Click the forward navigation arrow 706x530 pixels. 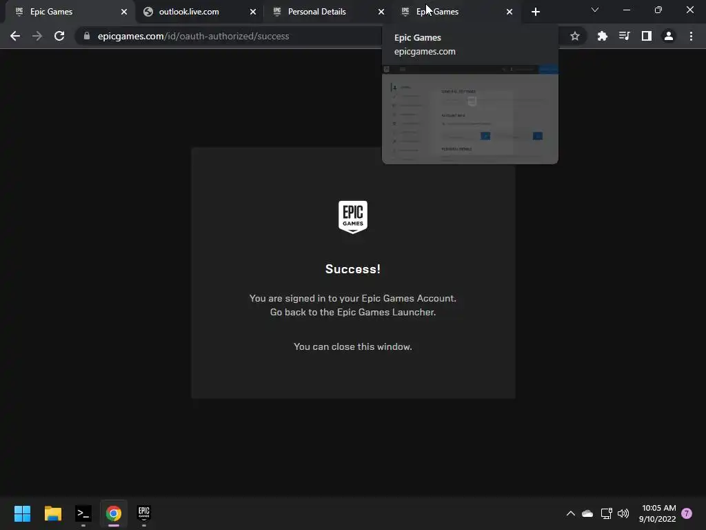(x=37, y=36)
